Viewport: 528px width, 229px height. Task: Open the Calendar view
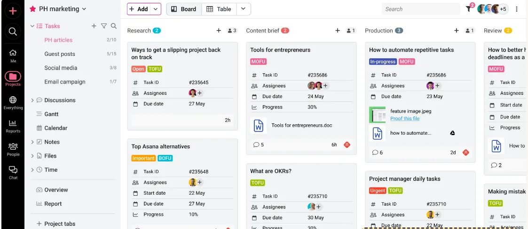55,128
